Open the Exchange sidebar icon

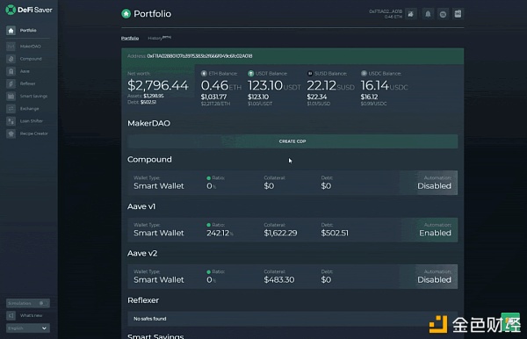[x=11, y=109]
